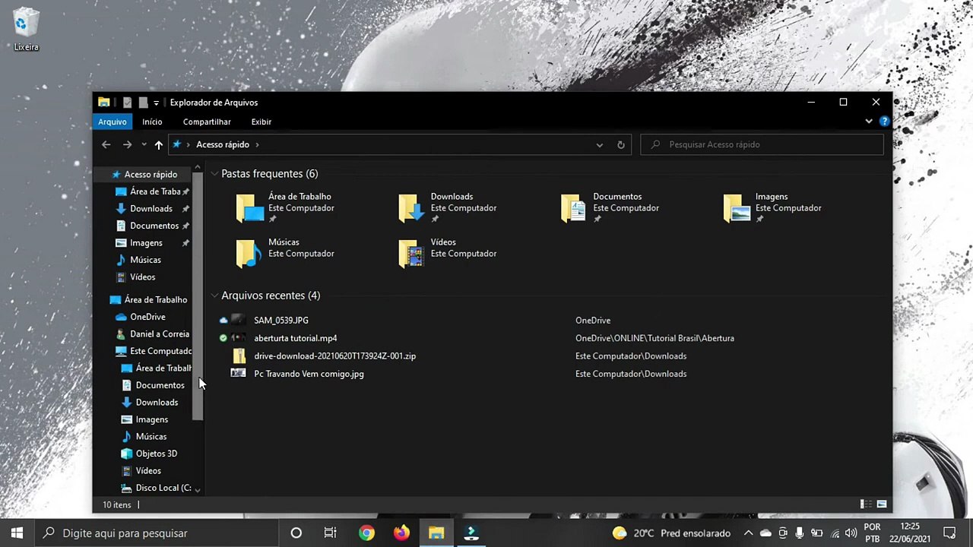
Task: Select Este Computador in navigation pane
Action: [x=160, y=351]
